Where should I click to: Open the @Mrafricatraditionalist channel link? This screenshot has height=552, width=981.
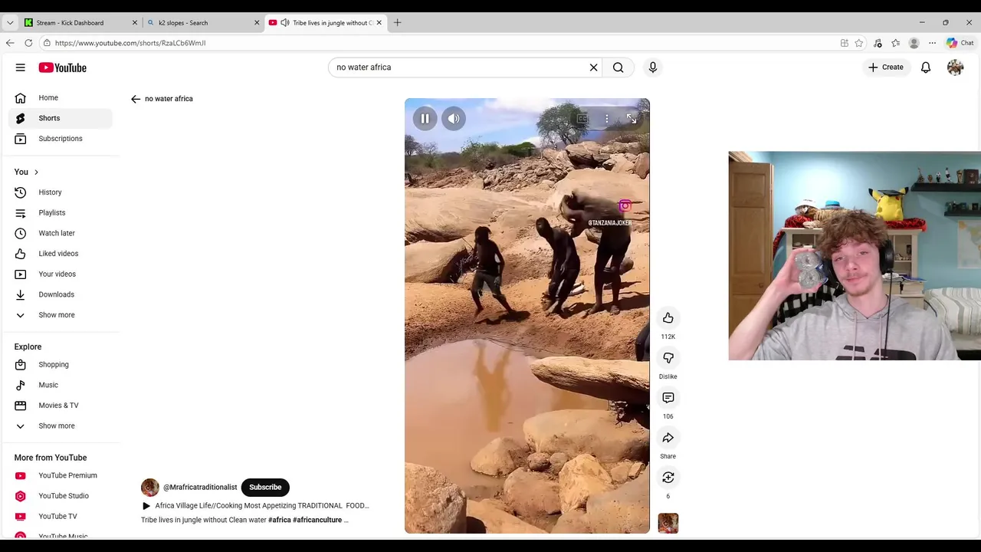click(x=200, y=487)
